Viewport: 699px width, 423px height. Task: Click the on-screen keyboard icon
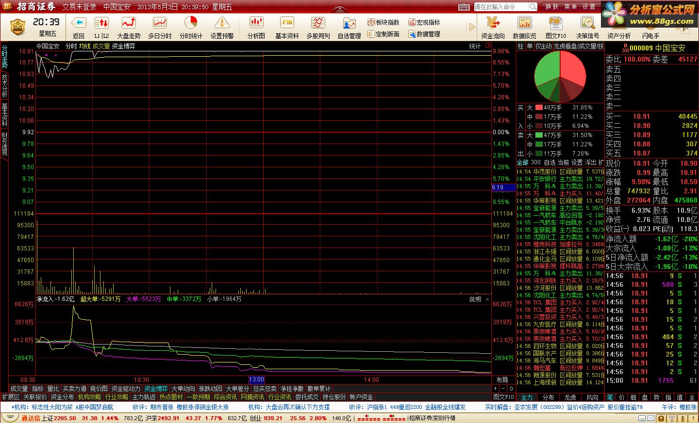tap(464, 7)
